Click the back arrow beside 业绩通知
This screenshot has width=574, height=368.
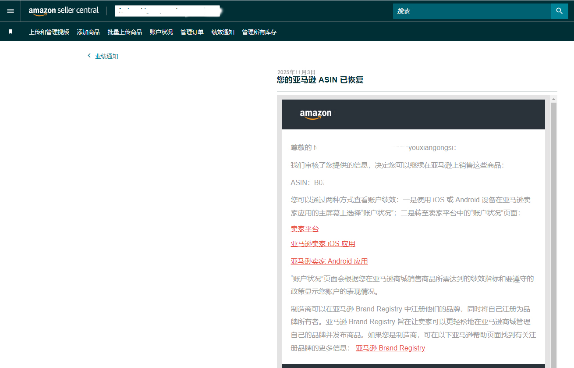(x=89, y=56)
